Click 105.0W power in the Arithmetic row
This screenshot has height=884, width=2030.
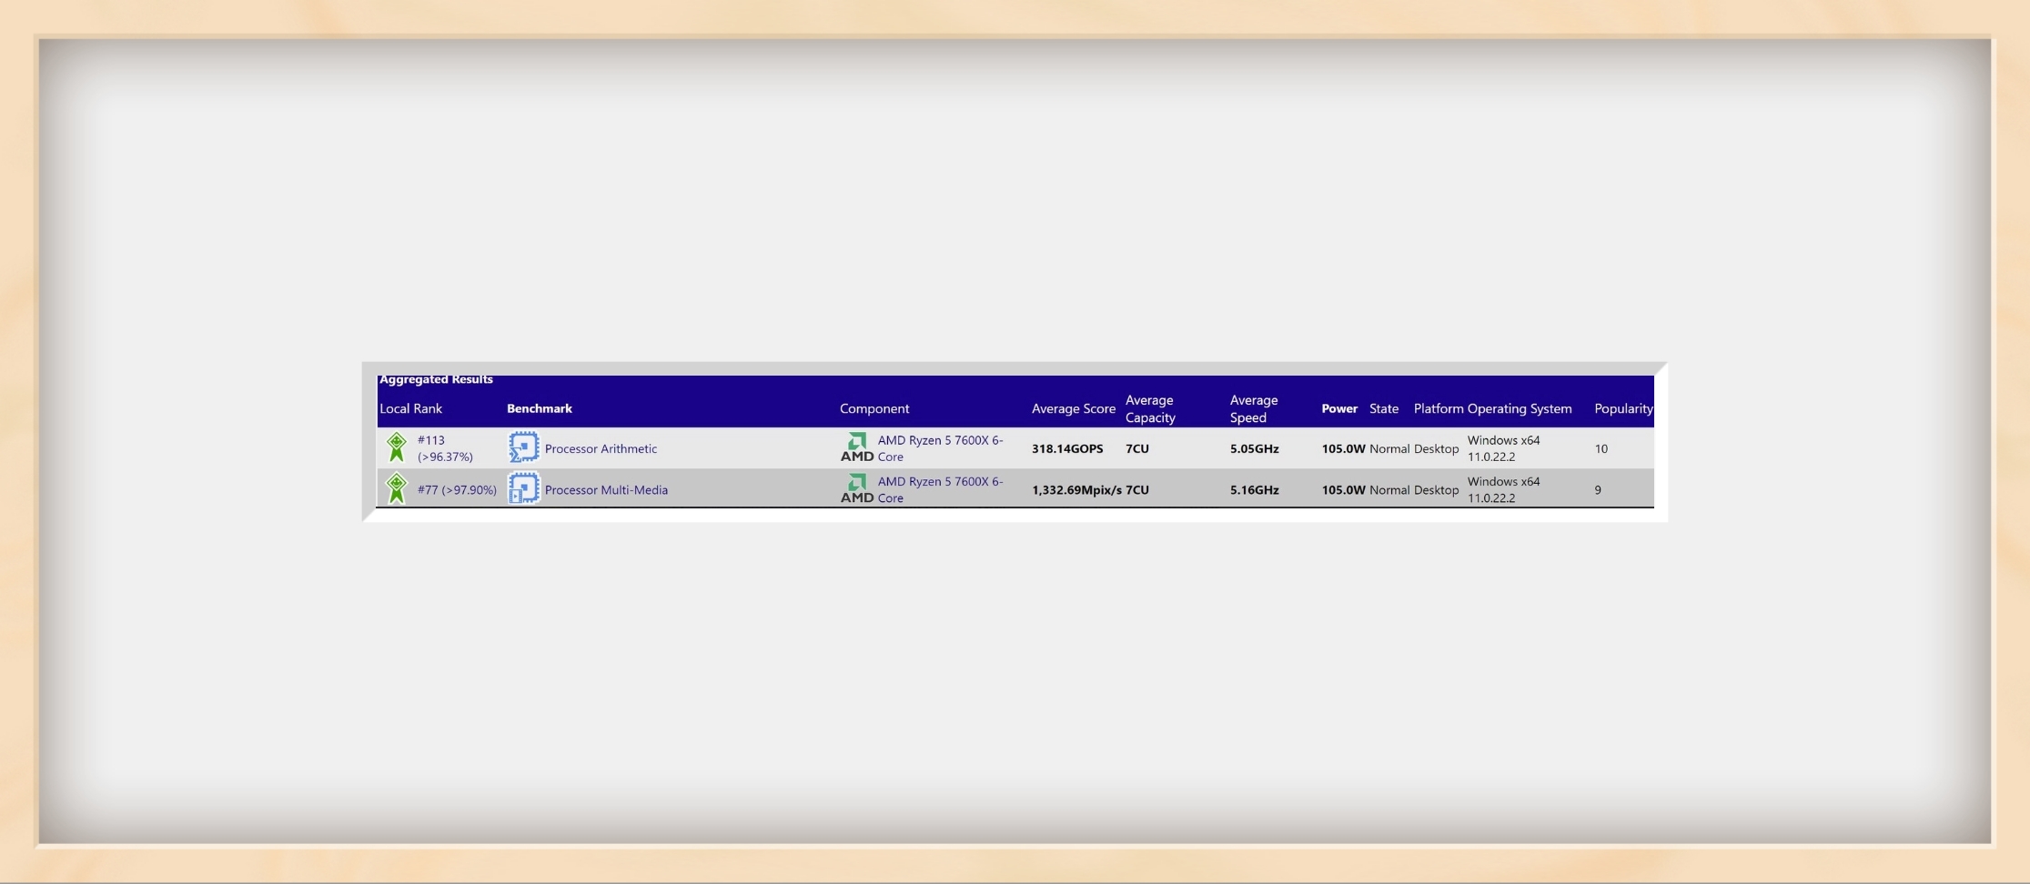tap(1344, 448)
